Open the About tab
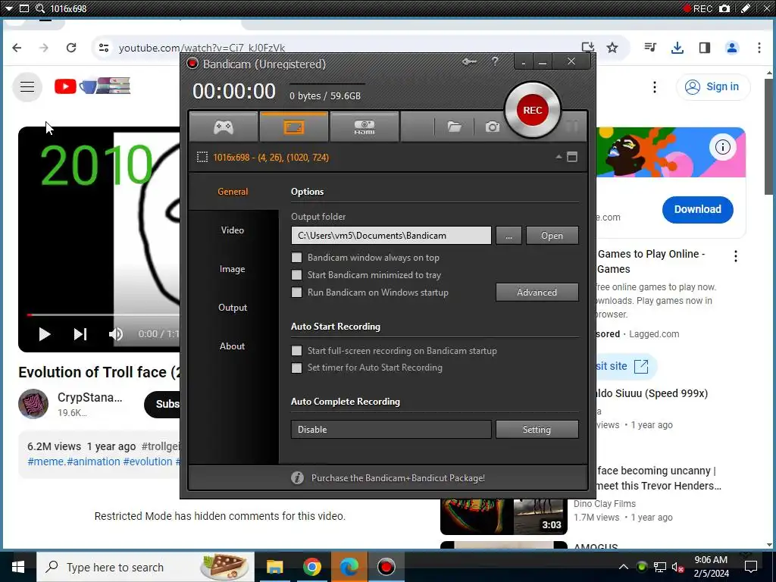The width and height of the screenshot is (776, 582). [233, 346]
